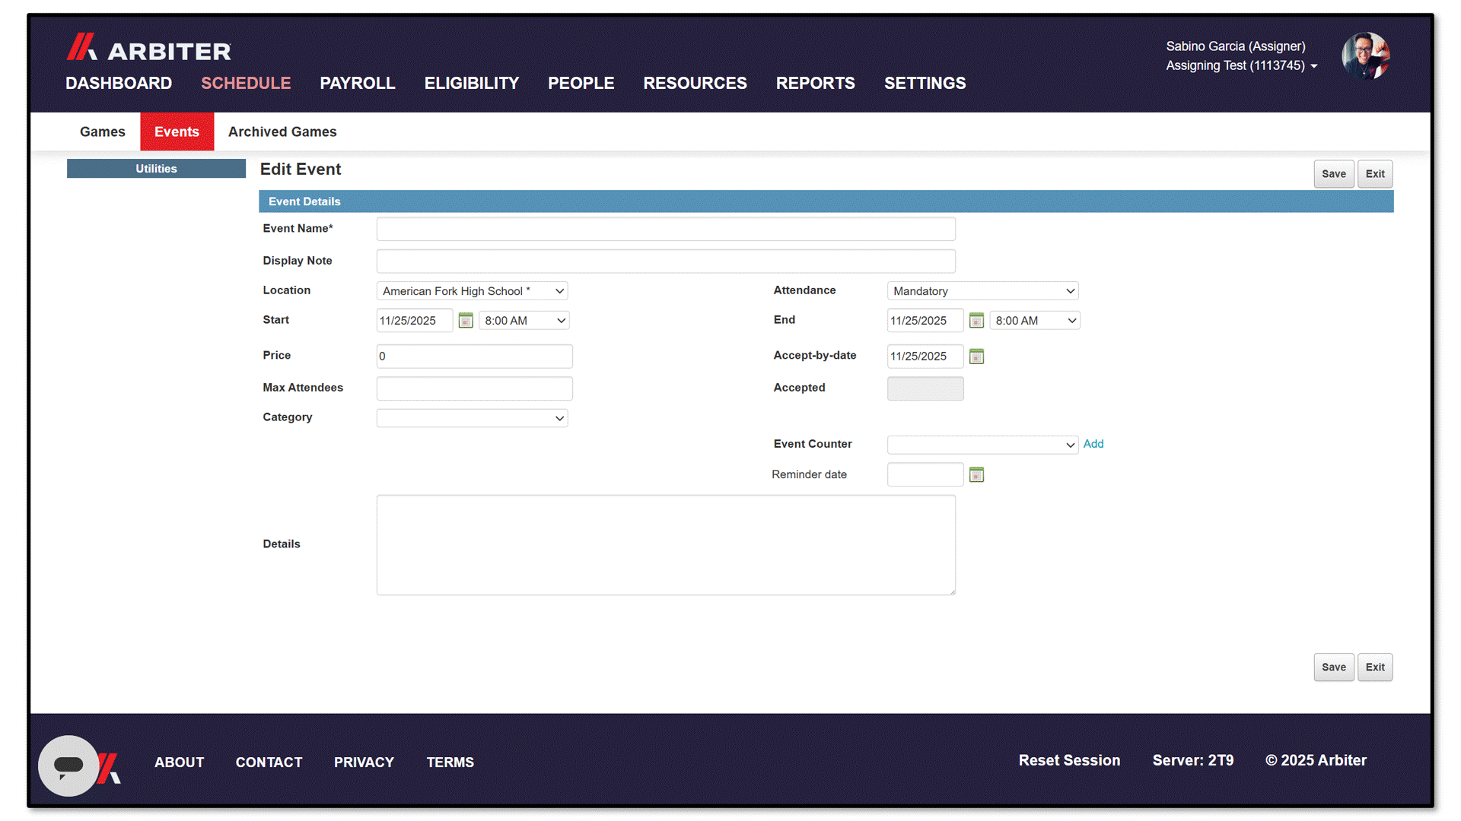Click the footer Arbiter logo mark

pos(110,768)
